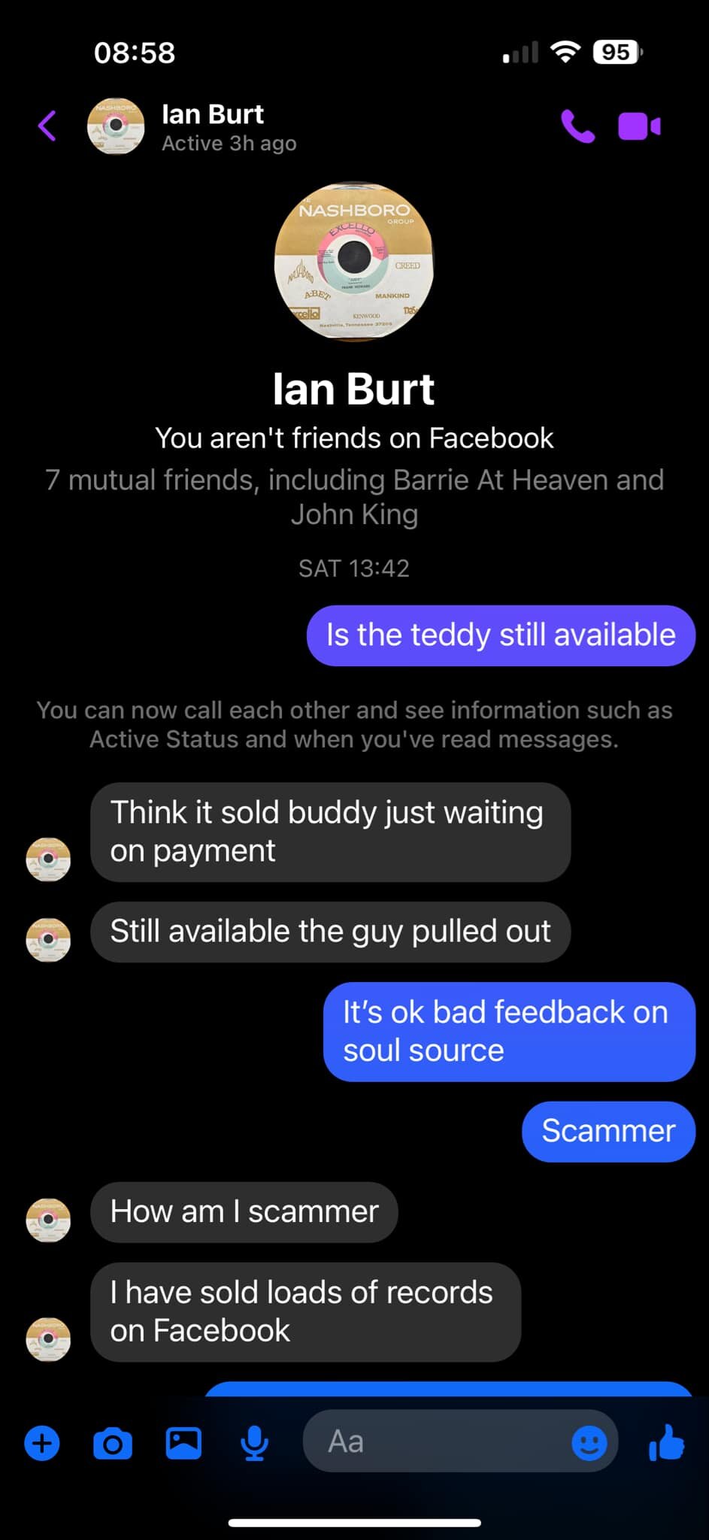709x1540 pixels.
Task: Open the plus attachments menu
Action: (x=42, y=1443)
